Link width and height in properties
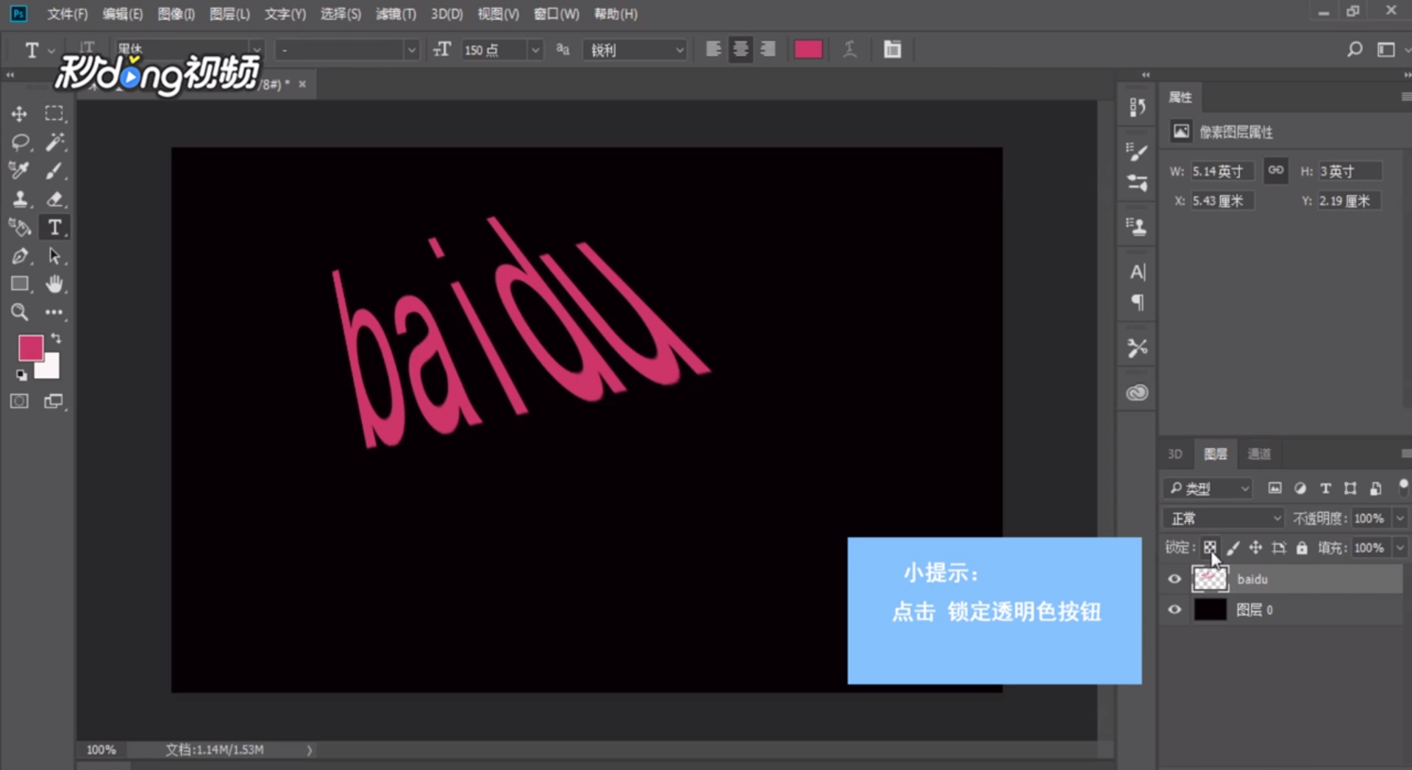 [x=1275, y=171]
